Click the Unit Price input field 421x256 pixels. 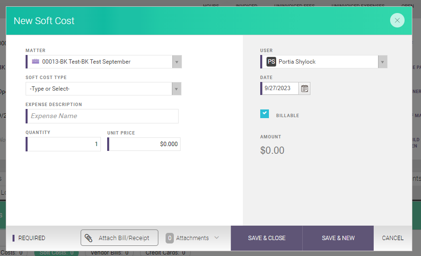144,144
